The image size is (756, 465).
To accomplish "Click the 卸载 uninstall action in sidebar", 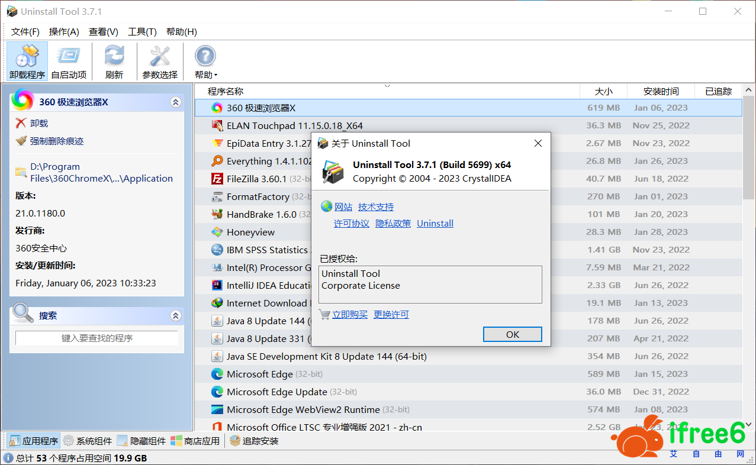I will pyautogui.click(x=39, y=123).
